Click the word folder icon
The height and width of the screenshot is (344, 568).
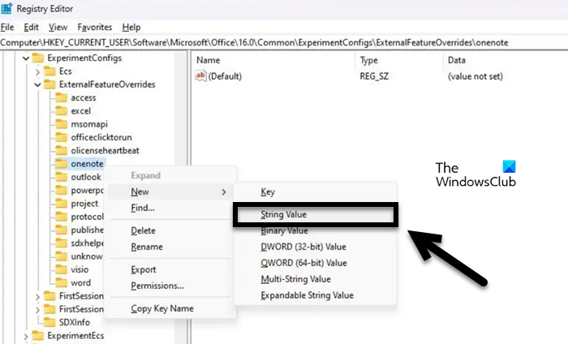(61, 283)
